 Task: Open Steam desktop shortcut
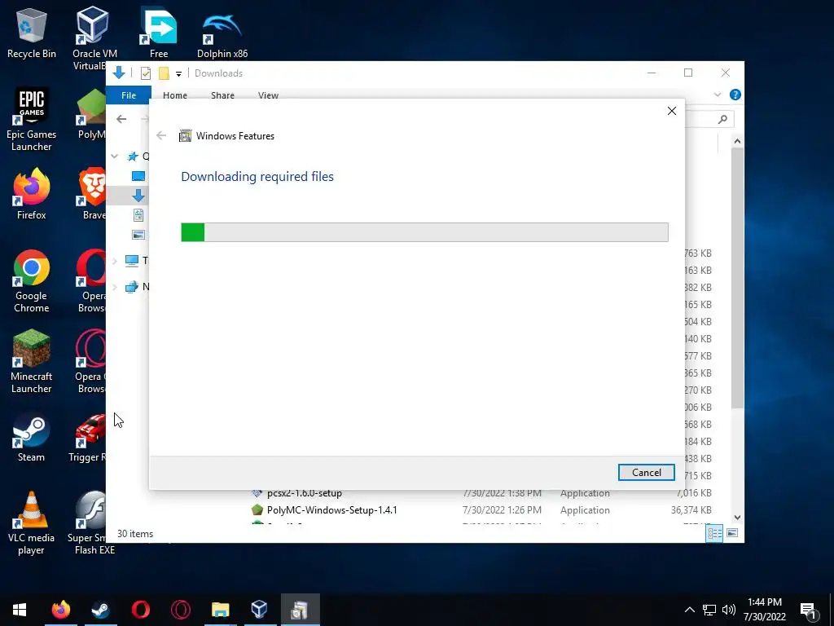[x=32, y=437]
